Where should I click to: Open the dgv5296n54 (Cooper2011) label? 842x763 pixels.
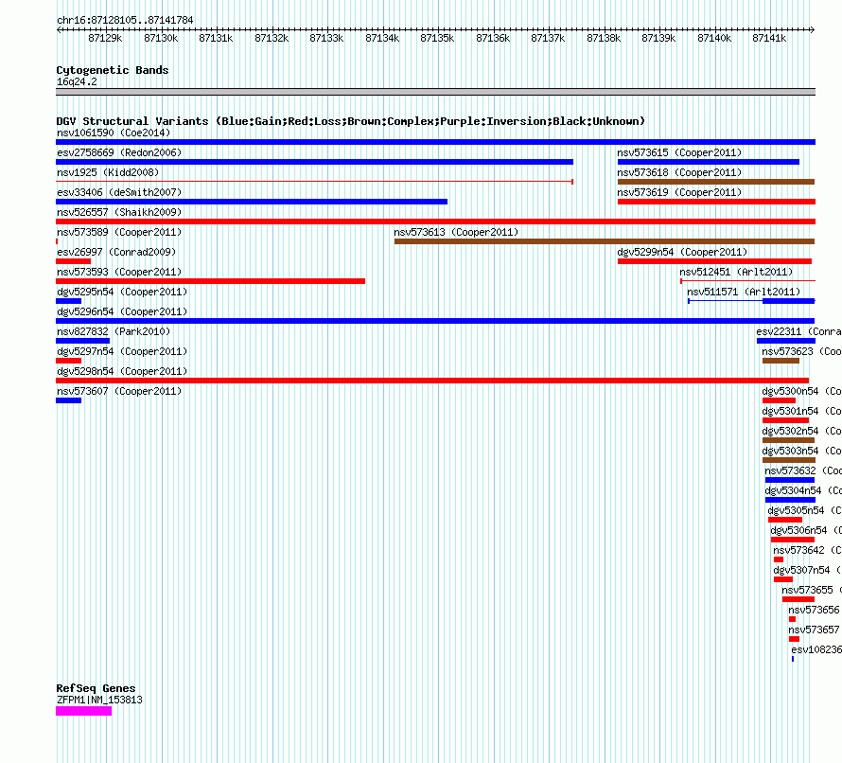coord(122,311)
